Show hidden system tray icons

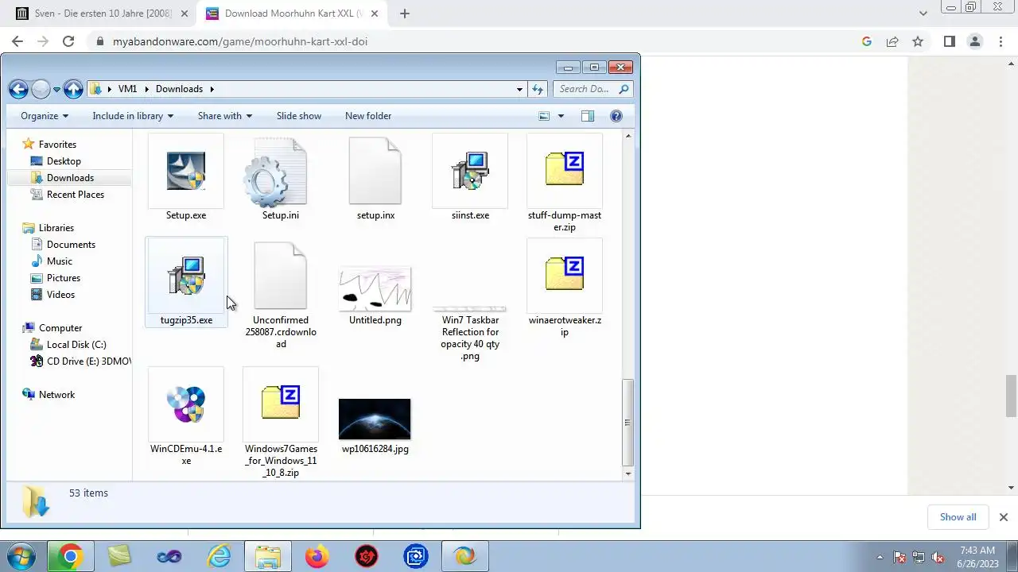point(880,557)
